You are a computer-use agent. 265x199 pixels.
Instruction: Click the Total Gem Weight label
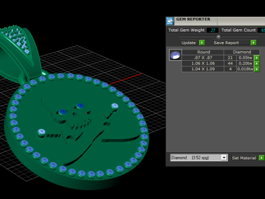pyautogui.click(x=187, y=30)
